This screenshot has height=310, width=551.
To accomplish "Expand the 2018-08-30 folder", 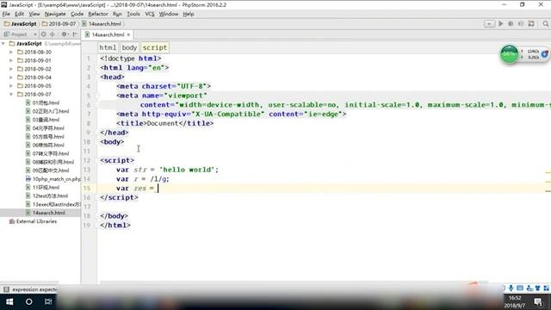I will click(11, 52).
